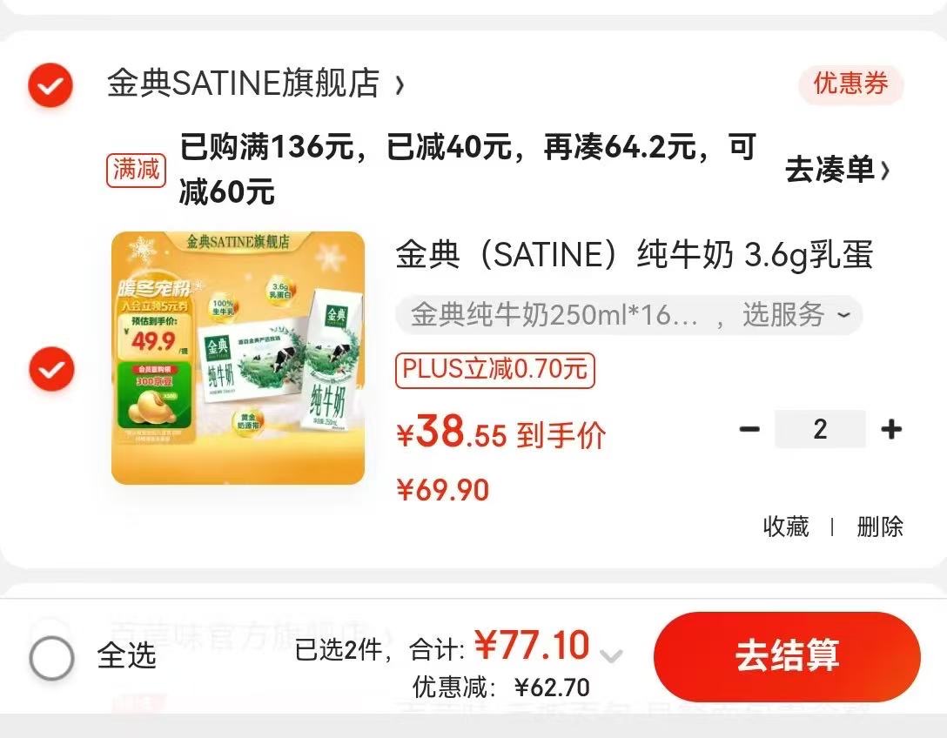Tap the 满减 promotion tag
The height and width of the screenshot is (738, 947).
pos(136,170)
